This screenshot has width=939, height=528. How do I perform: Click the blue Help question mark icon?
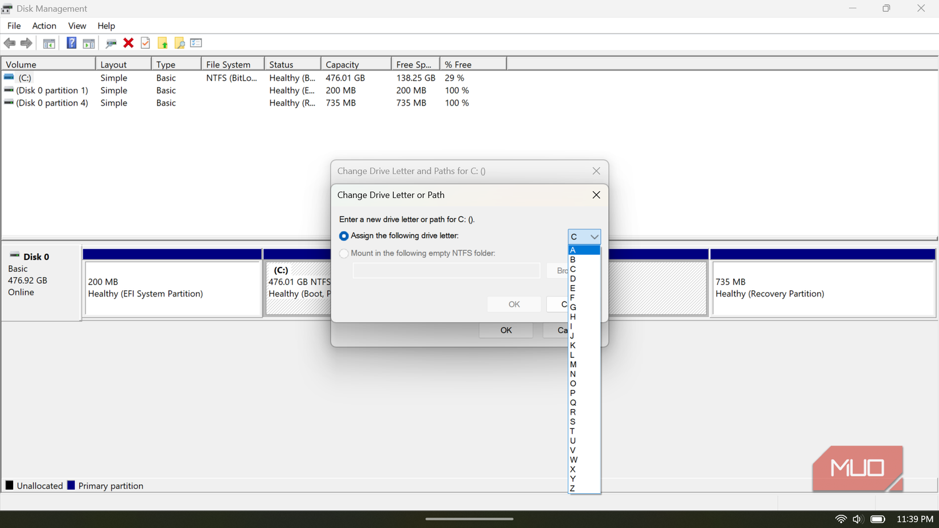pyautogui.click(x=71, y=43)
